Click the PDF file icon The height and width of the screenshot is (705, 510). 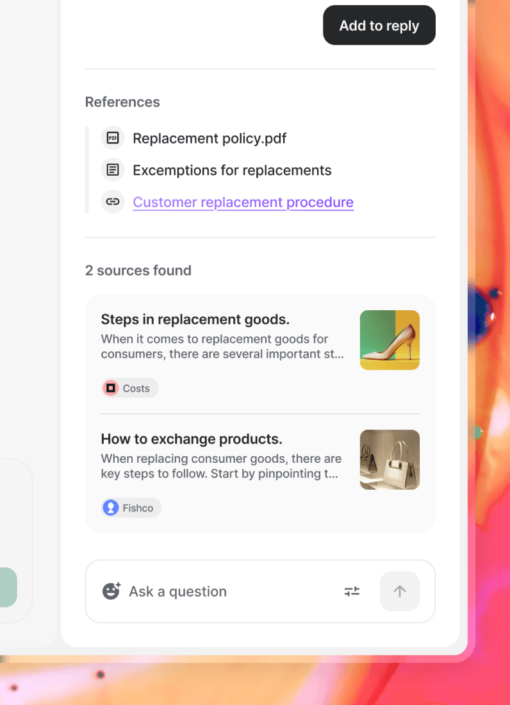point(113,138)
